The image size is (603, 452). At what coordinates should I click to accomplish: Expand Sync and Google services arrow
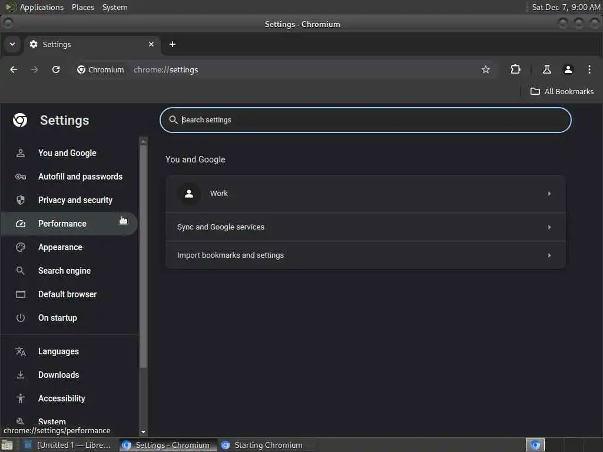(x=549, y=227)
